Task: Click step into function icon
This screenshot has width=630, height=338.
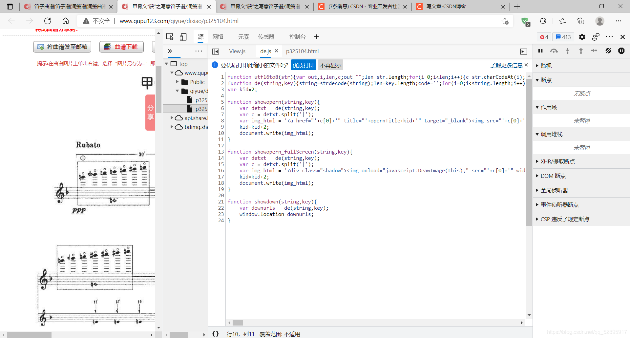Action: click(567, 51)
